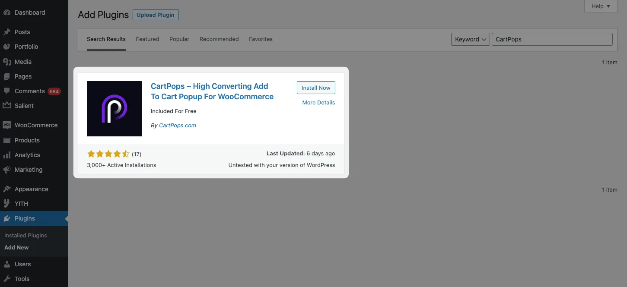The width and height of the screenshot is (627, 287).
Task: Click 'Untested with your version of WordPress'
Action: point(282,165)
